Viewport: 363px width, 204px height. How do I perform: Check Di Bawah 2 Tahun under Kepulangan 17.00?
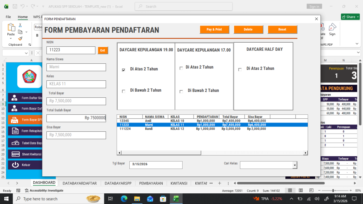pyautogui.click(x=181, y=91)
